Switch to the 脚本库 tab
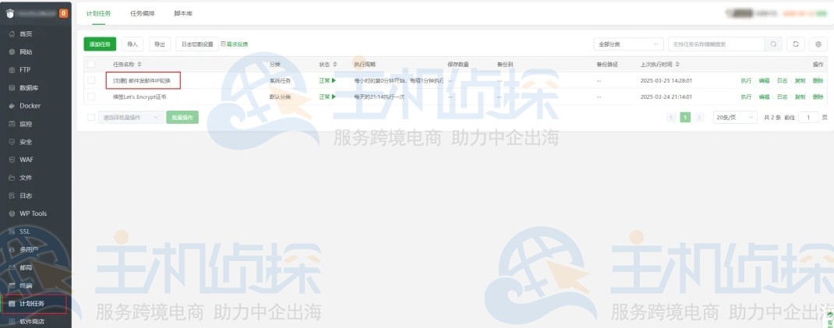 click(183, 13)
